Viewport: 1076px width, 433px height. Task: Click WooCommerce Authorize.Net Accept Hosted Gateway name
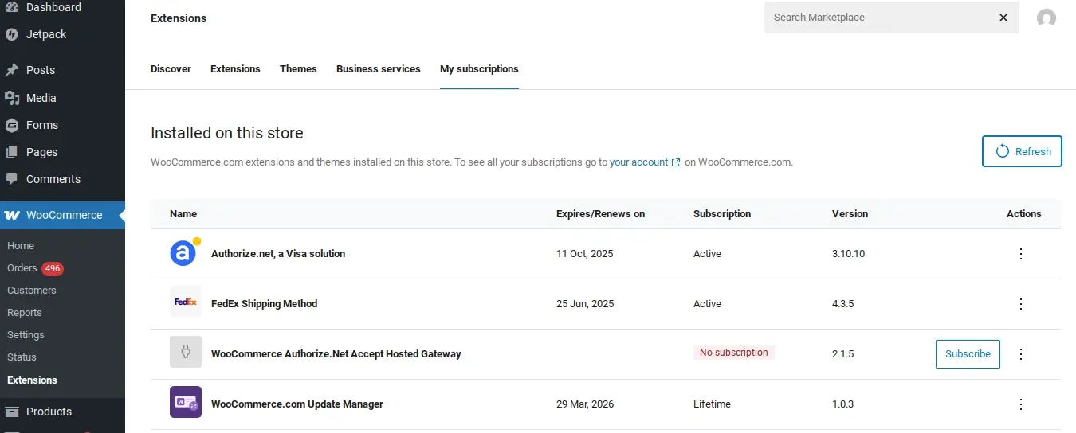click(336, 354)
